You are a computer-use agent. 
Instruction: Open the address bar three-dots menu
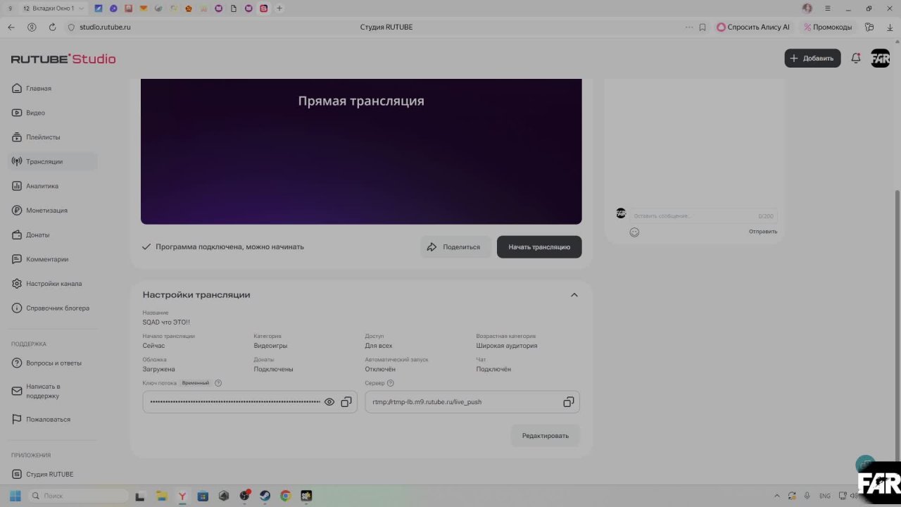click(689, 27)
